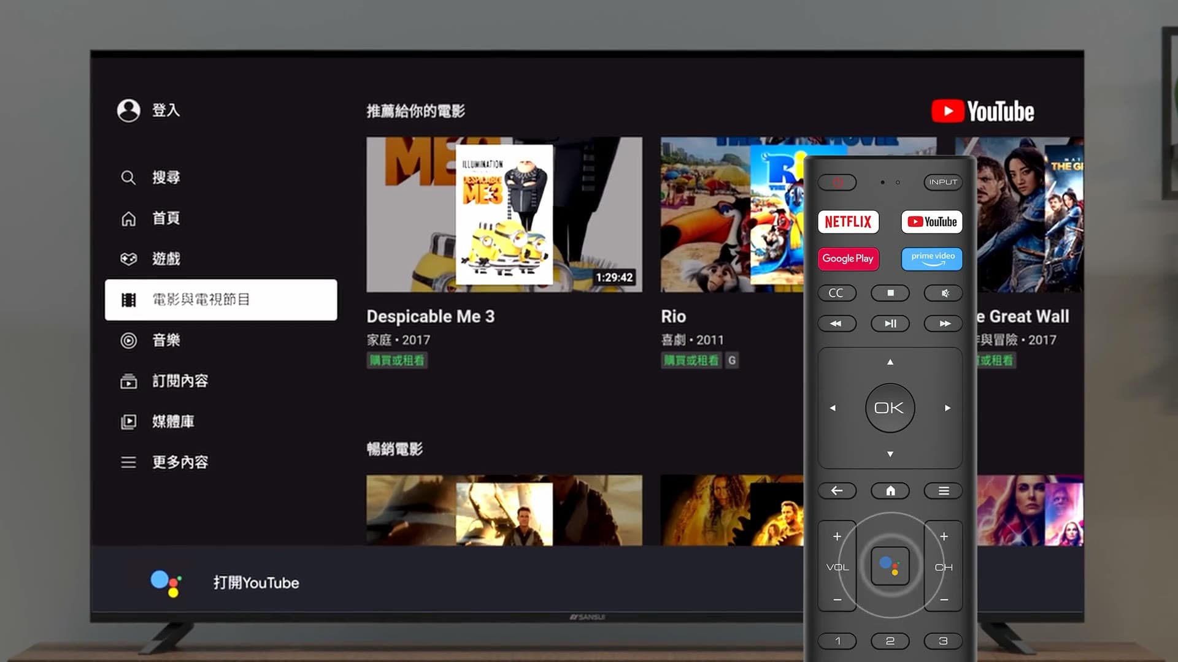The width and height of the screenshot is (1178, 662).
Task: Click the 登入 sign-in profile icon
Action: pos(129,111)
